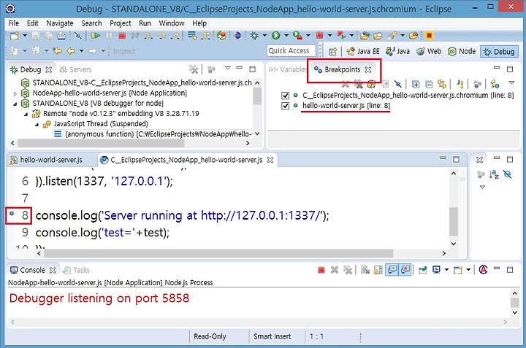Click Expand All icon in Breakpoints view

coord(416,84)
